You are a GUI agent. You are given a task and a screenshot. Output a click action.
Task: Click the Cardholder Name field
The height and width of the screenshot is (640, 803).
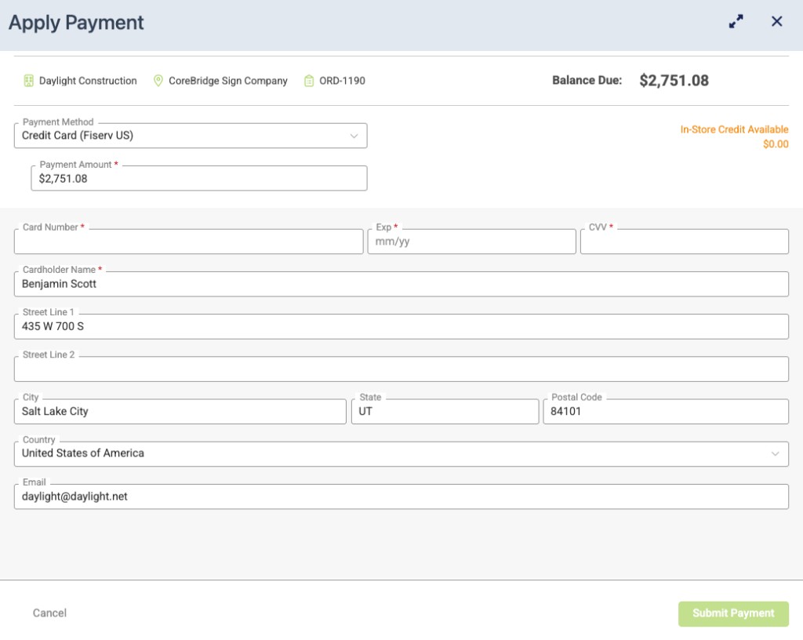tap(401, 284)
